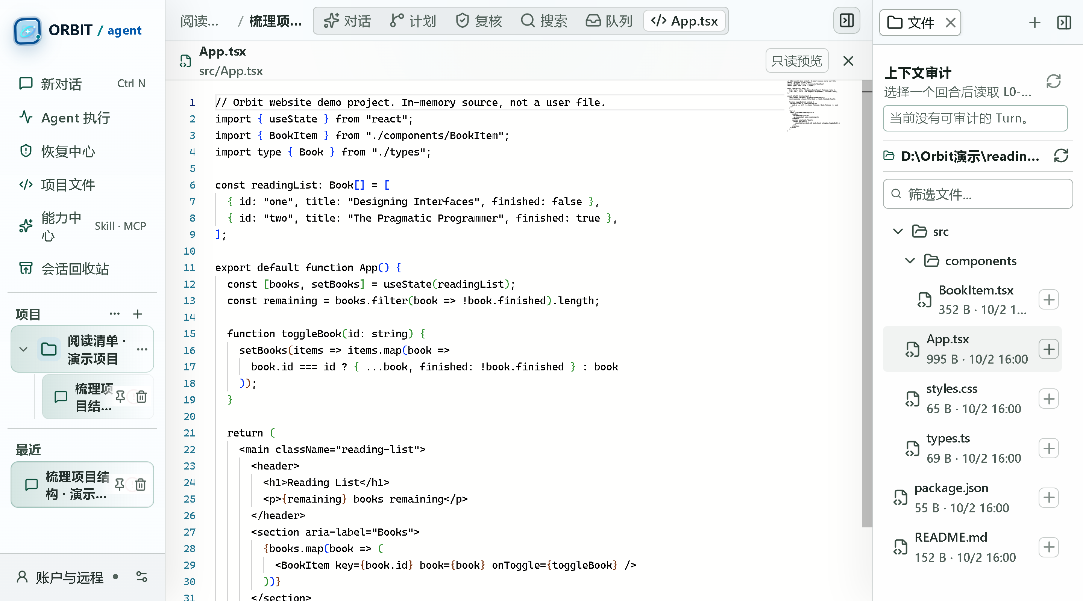Screen dimensions: 1083x601
Task: Pin the recent 梳理项目结构 · 演示 conversation
Action: tap(120, 484)
